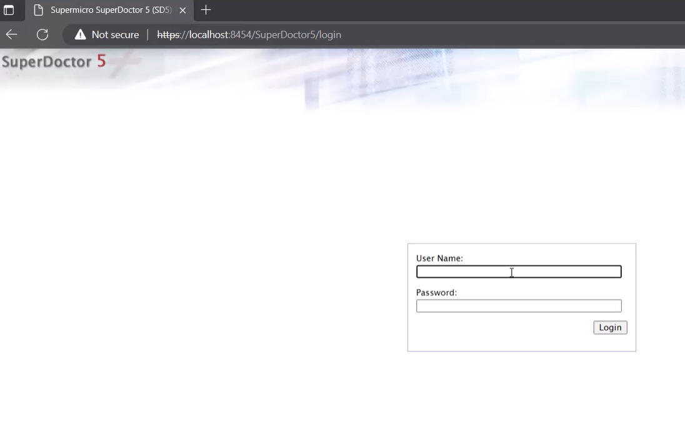The image size is (685, 422).
Task: Refresh the login page
Action: coord(42,34)
